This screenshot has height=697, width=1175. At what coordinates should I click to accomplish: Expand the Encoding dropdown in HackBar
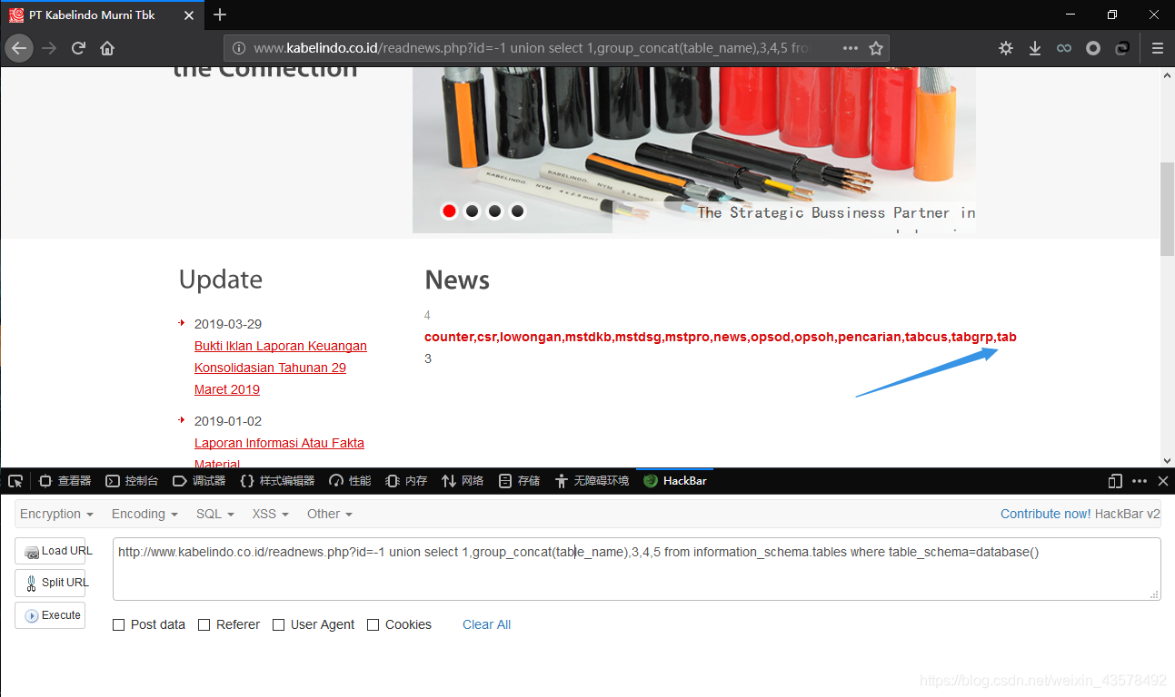click(144, 514)
